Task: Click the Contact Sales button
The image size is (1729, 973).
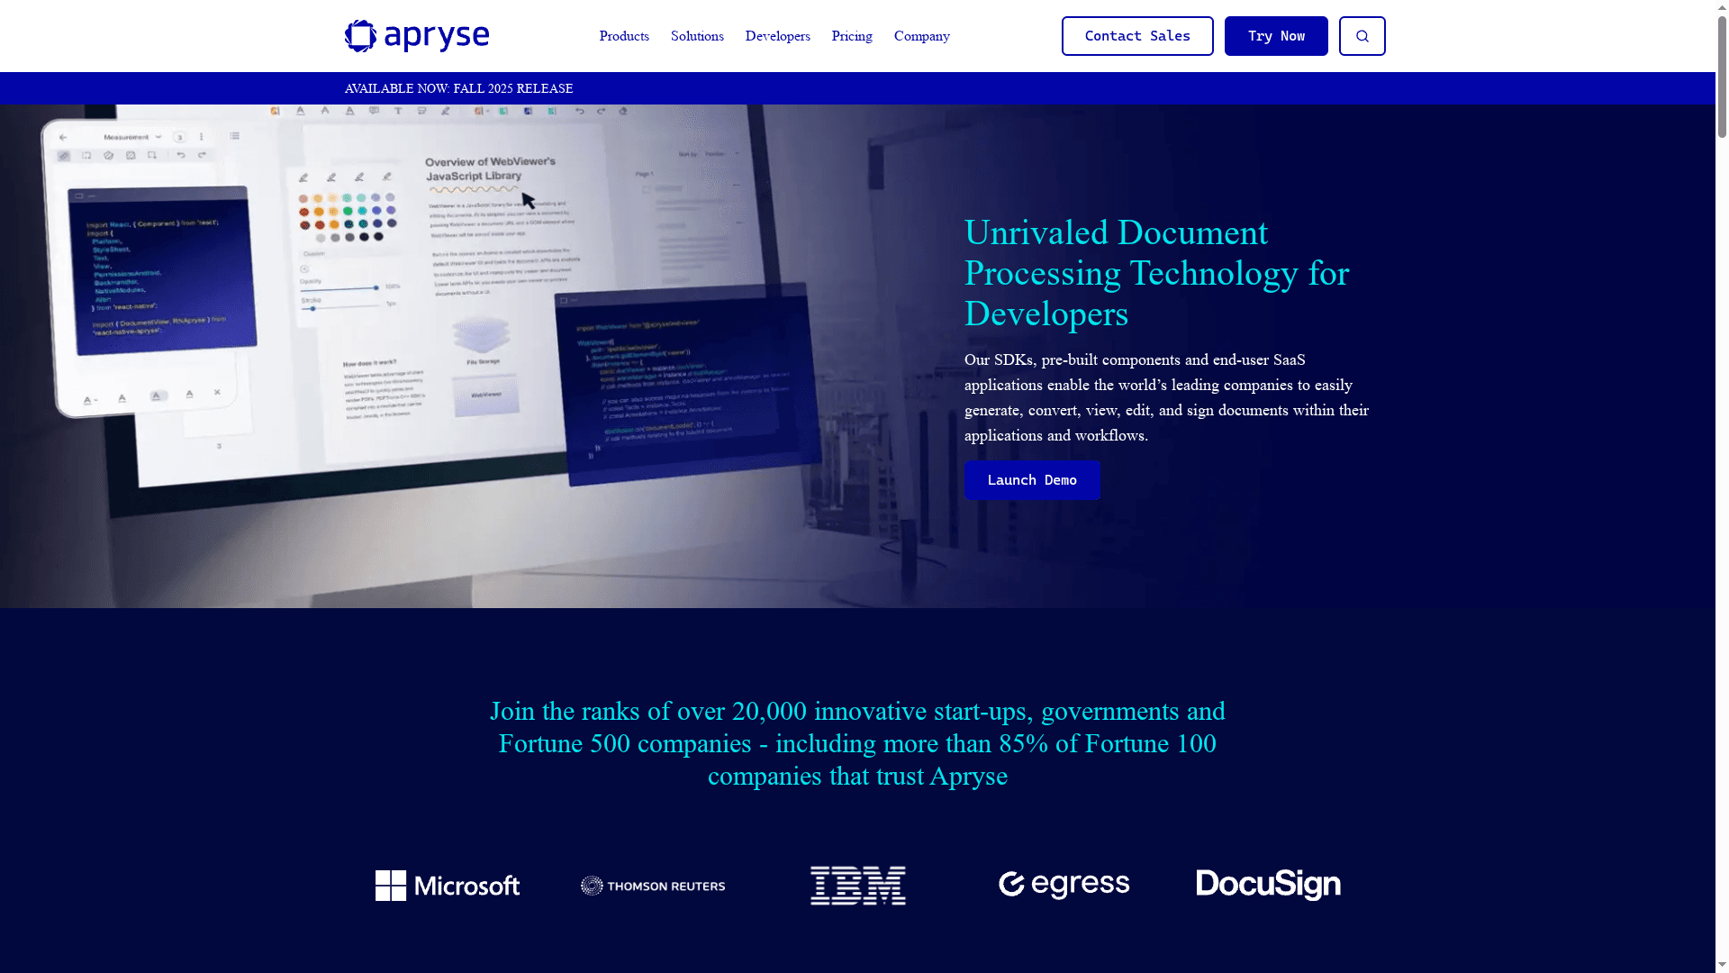Action: (1137, 36)
